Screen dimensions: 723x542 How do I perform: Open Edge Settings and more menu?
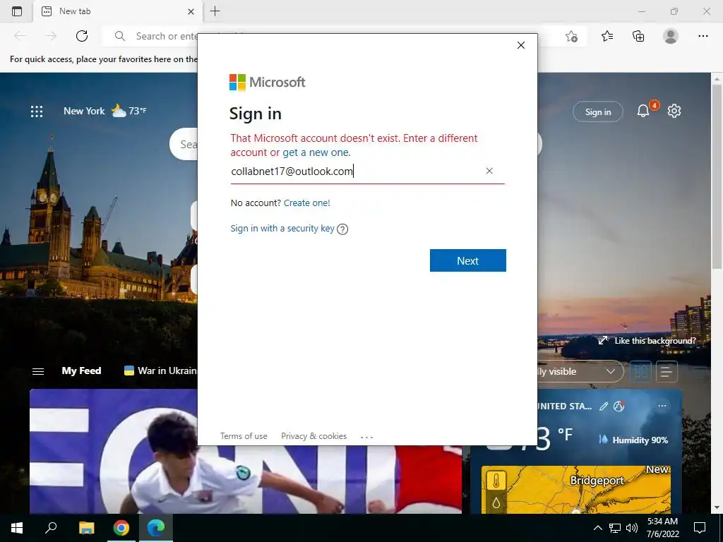pos(703,36)
